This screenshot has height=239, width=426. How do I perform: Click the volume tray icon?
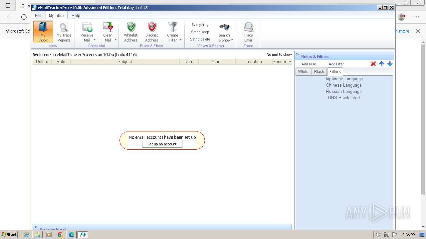point(378,235)
